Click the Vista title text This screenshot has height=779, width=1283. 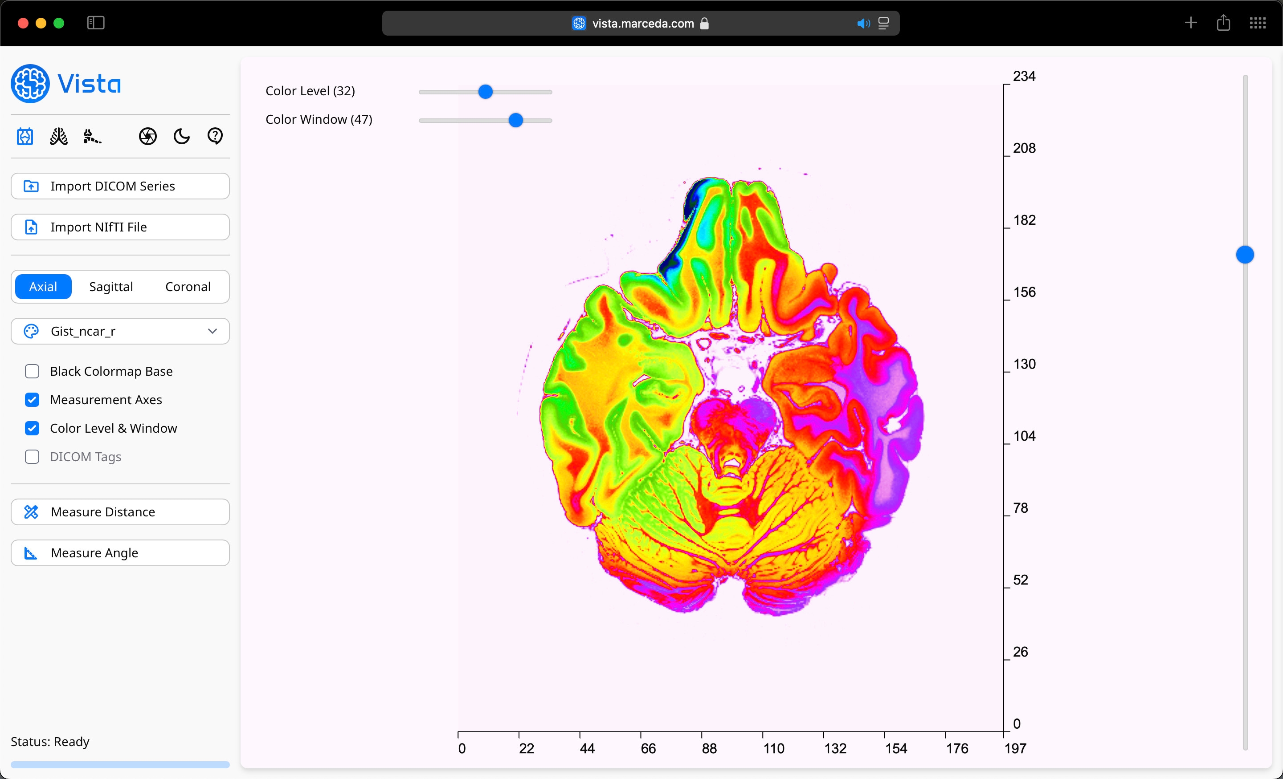[89, 84]
